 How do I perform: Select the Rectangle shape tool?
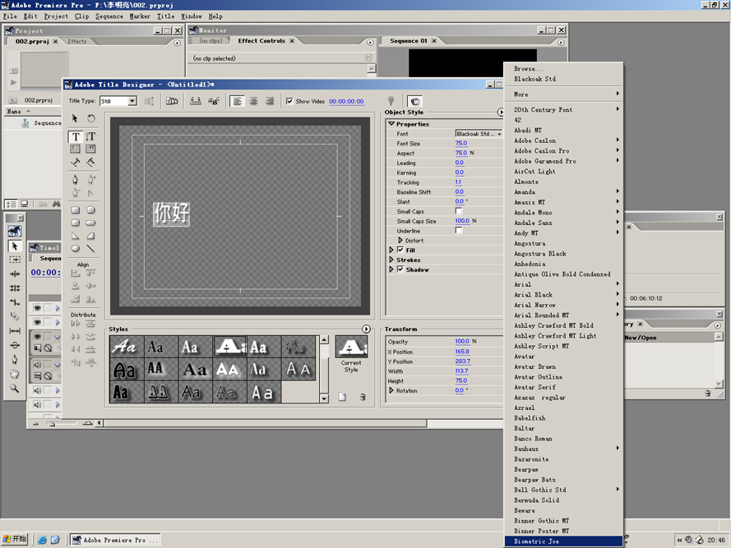(x=75, y=210)
